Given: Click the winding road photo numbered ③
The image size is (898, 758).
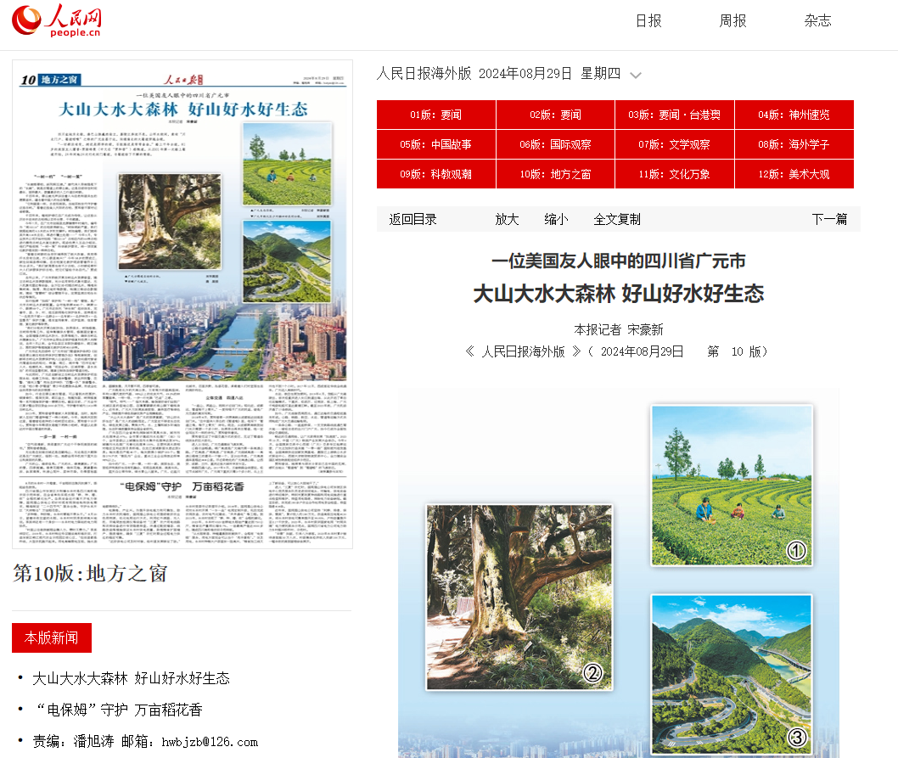Looking at the screenshot, I should (732, 675).
